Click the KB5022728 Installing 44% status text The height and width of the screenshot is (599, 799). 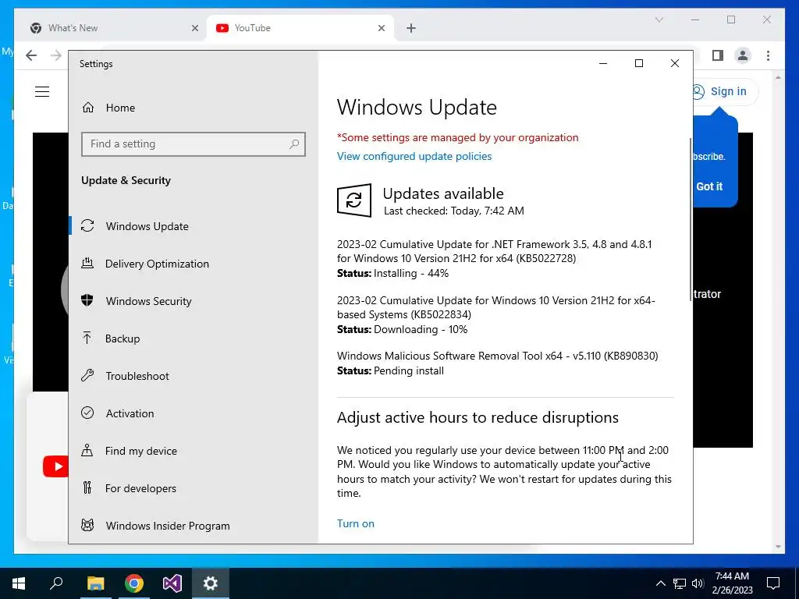(x=393, y=274)
